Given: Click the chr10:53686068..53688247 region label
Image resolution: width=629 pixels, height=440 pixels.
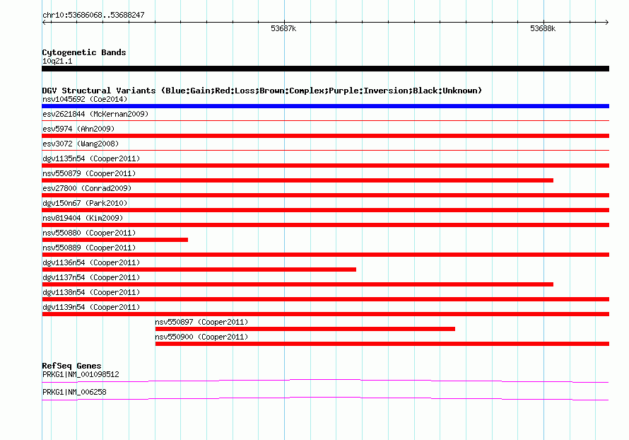Looking at the screenshot, I should (93, 15).
